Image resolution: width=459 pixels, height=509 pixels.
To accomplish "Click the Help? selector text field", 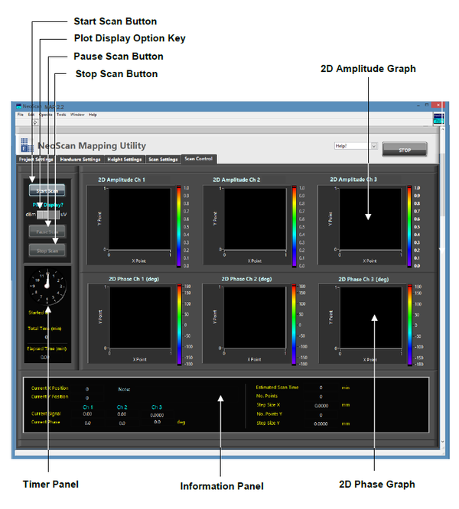I will 353,146.
